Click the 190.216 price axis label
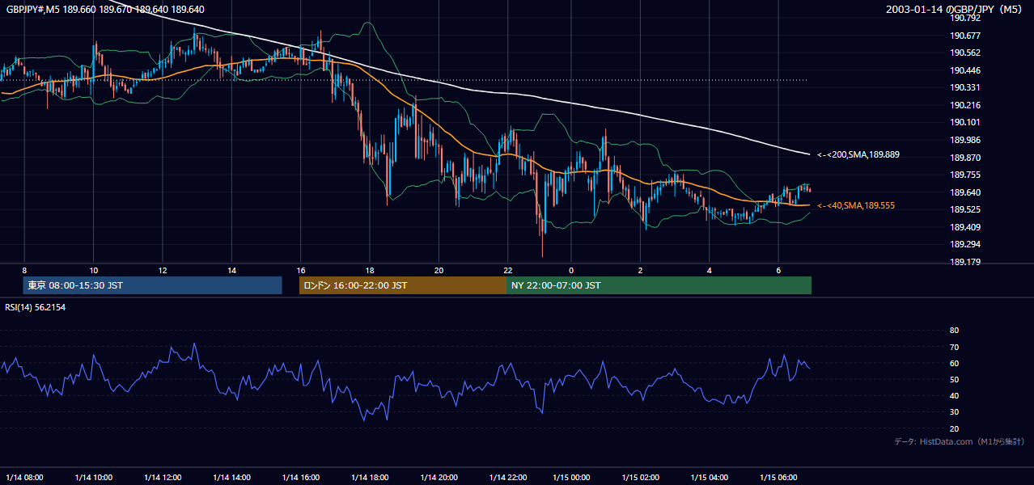This screenshot has height=485, width=1034. click(964, 105)
